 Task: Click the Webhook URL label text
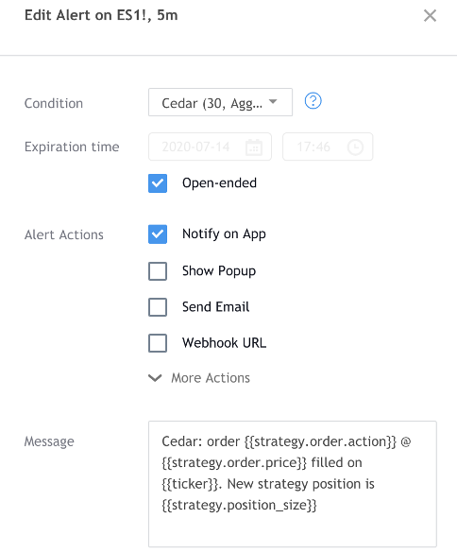click(x=224, y=343)
